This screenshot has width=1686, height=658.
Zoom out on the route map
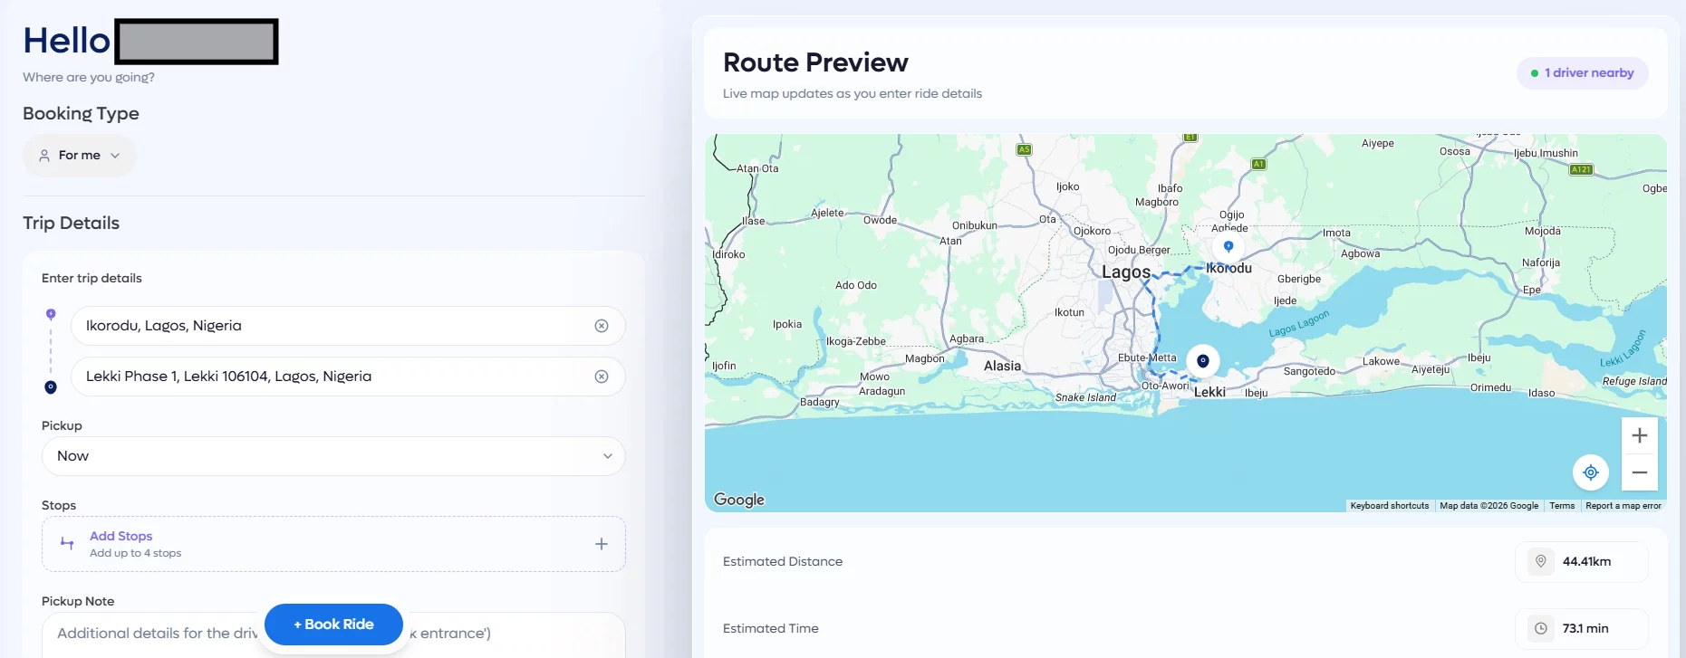[x=1639, y=472]
